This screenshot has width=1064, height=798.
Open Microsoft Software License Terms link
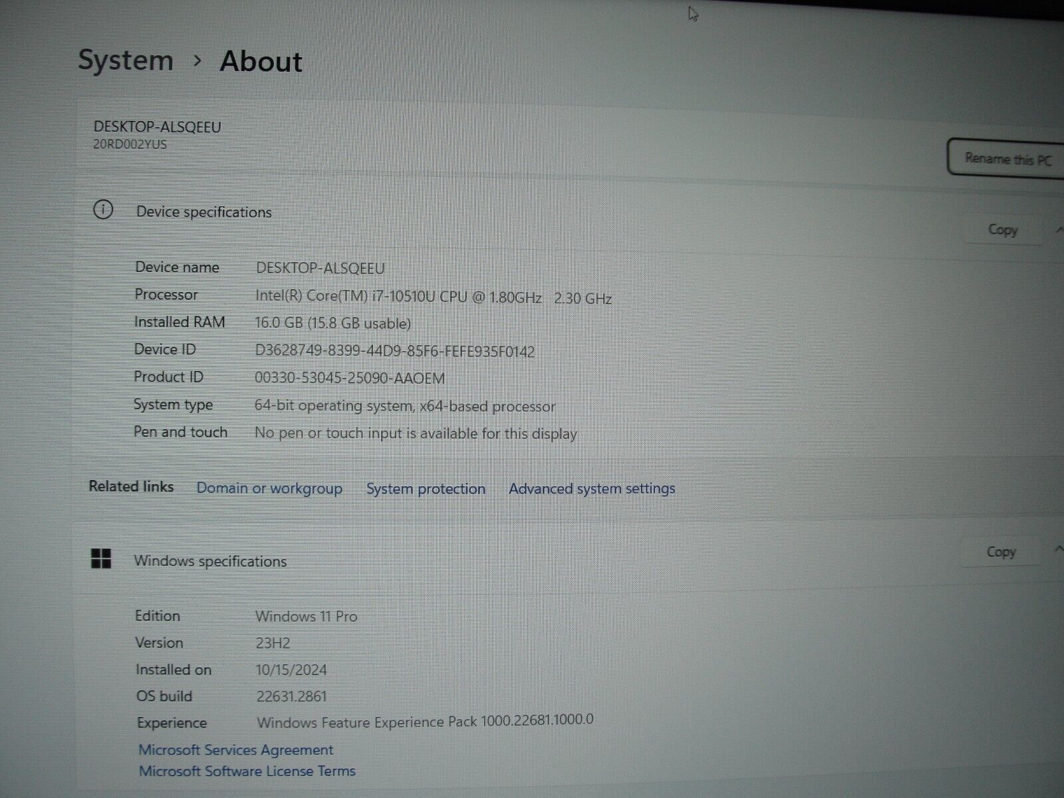click(247, 771)
